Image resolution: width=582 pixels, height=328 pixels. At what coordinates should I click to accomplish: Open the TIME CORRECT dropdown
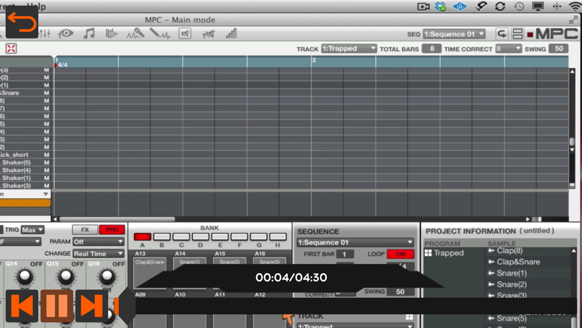tap(508, 49)
